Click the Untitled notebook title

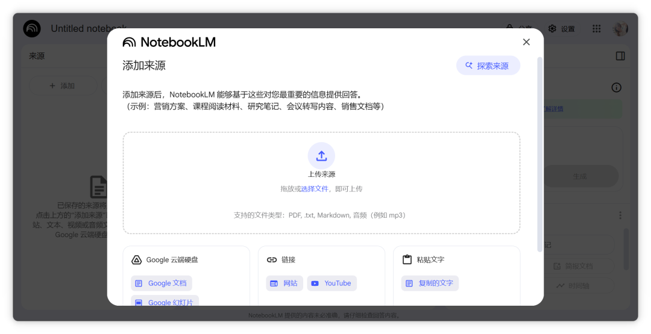[89, 29]
